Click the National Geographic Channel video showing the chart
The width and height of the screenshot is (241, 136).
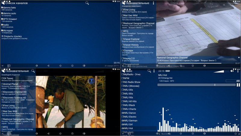pyautogui.click(x=198, y=28)
